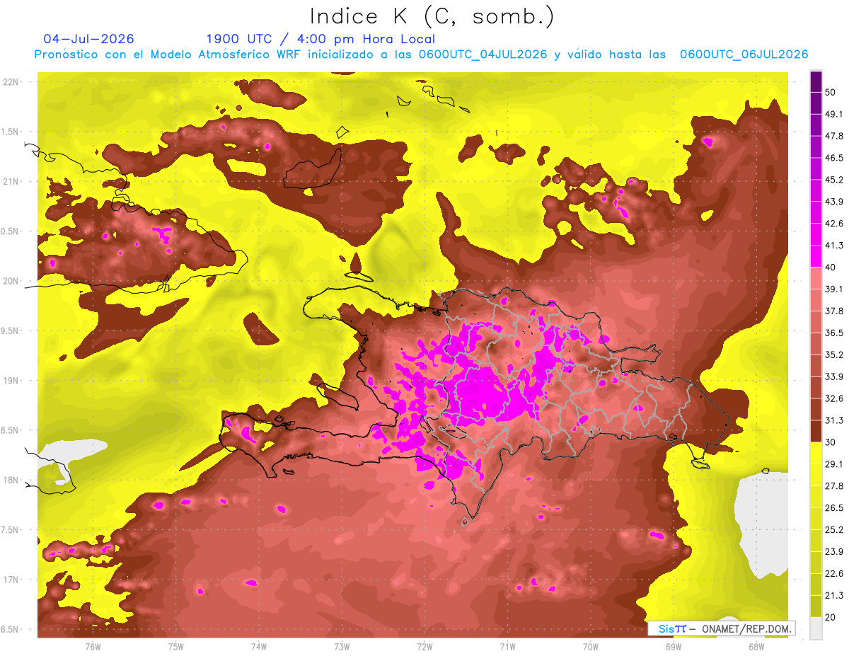Click the legend value "23.9"
This screenshot has width=849, height=656.
coord(834,552)
